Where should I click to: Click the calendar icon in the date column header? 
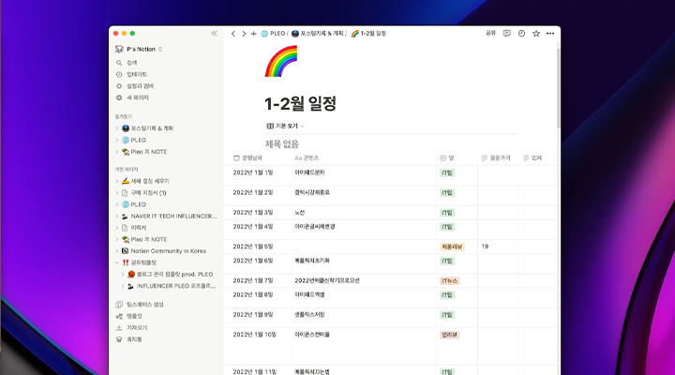pos(236,158)
